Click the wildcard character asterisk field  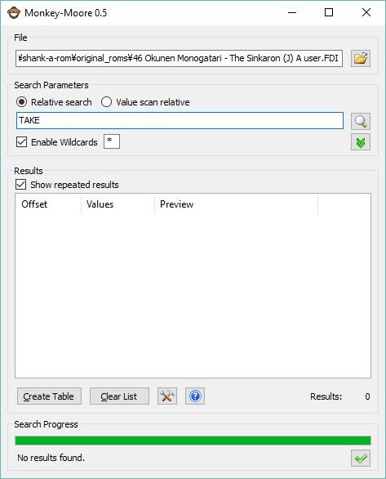(112, 141)
